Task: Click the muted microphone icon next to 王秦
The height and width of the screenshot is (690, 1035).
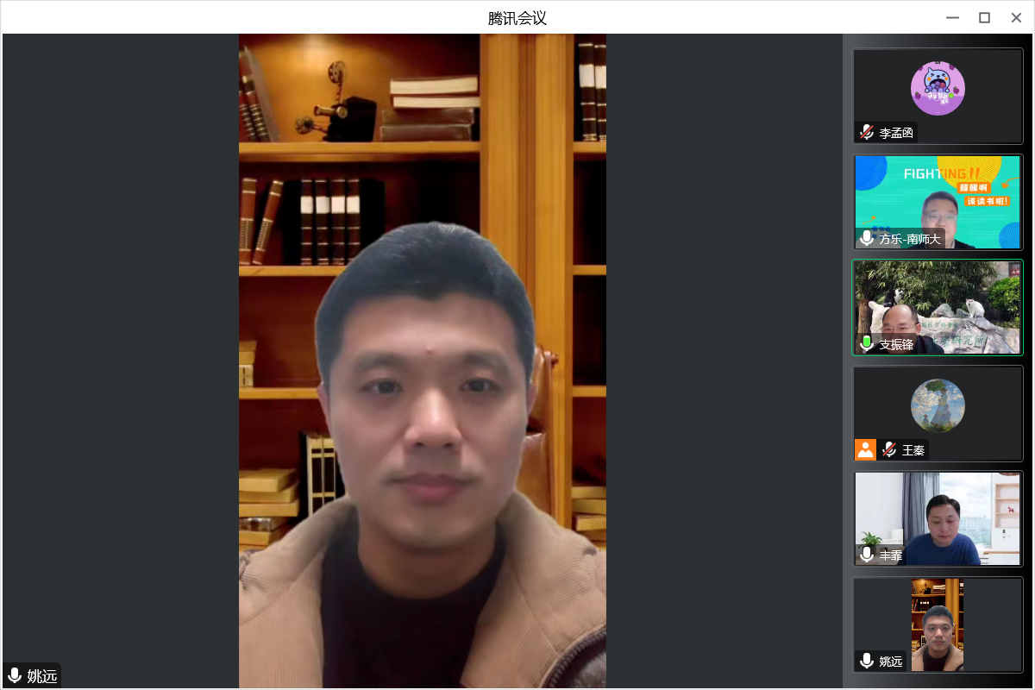Action: (889, 449)
